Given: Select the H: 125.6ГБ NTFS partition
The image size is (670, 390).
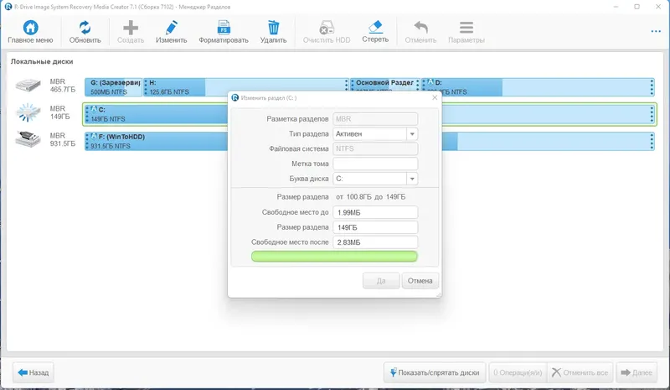Looking at the screenshot, I should click(x=246, y=87).
